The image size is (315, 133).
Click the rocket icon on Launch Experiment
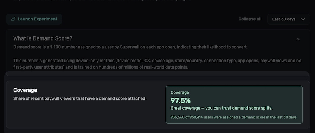[x=13, y=19]
